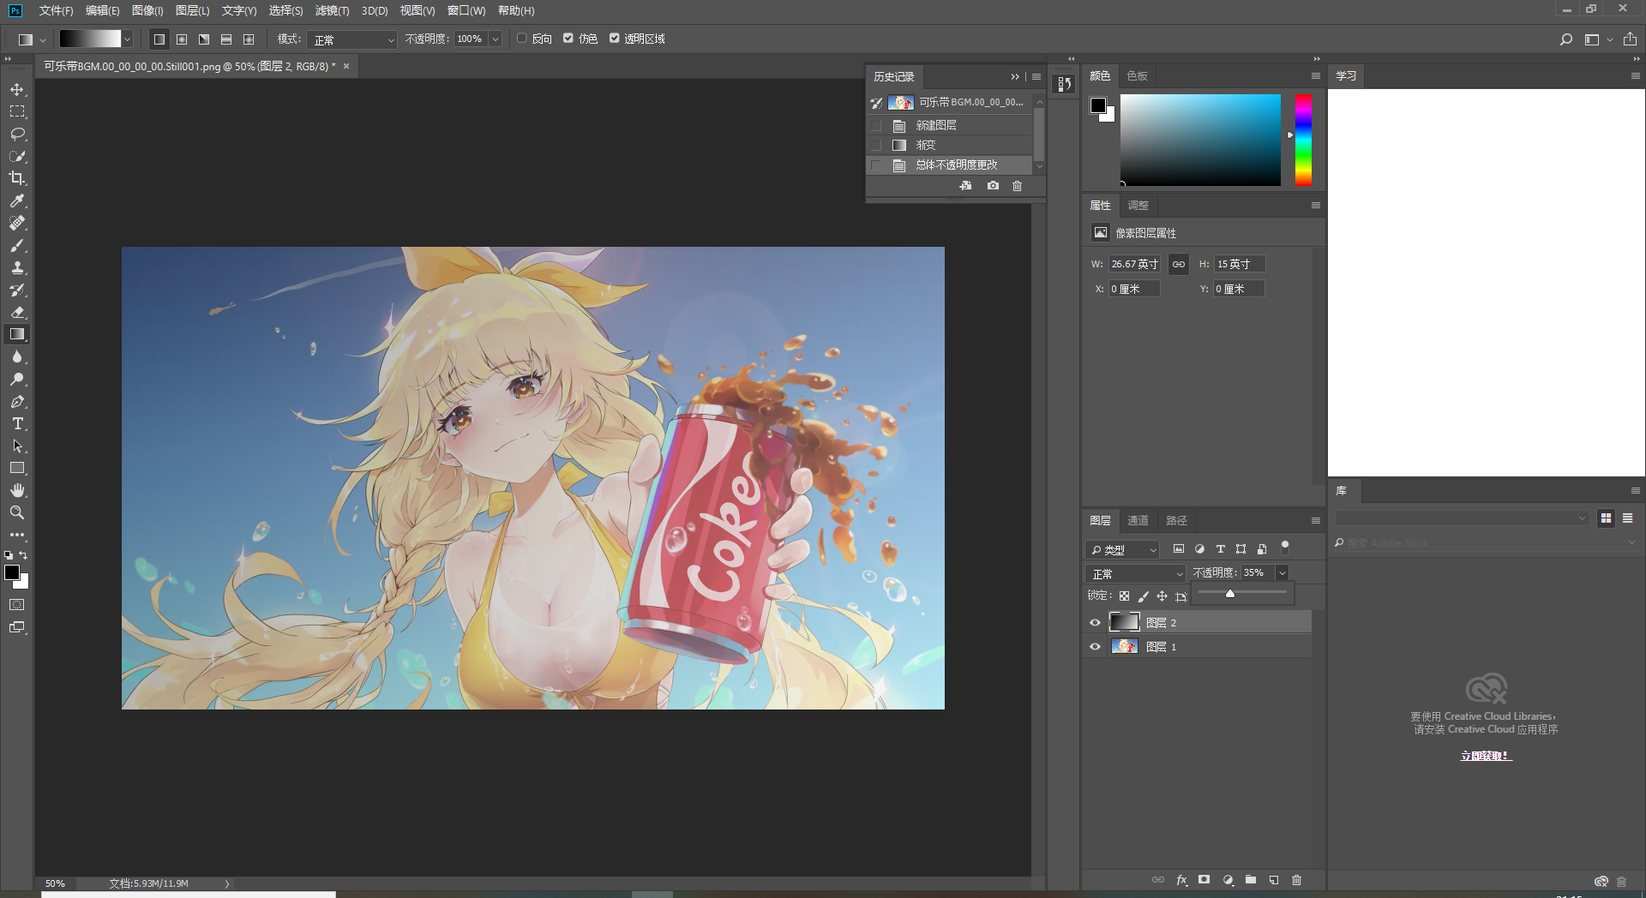Toggle lock image pixels brush icon
1646x898 pixels.
pos(1143,596)
